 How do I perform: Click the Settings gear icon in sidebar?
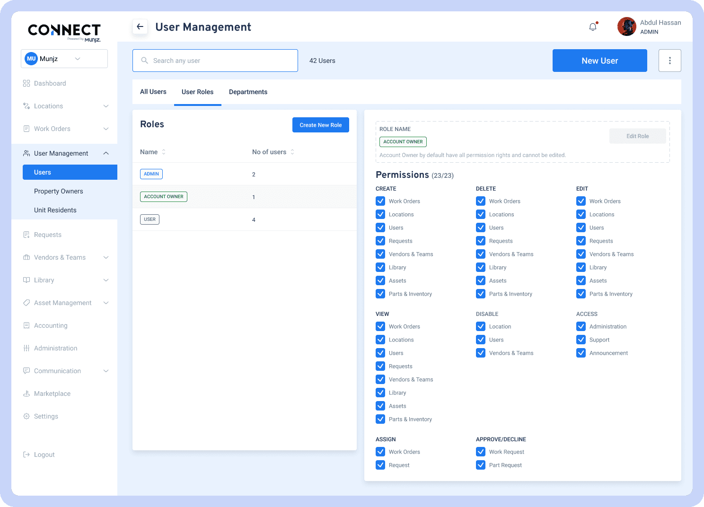[26, 416]
